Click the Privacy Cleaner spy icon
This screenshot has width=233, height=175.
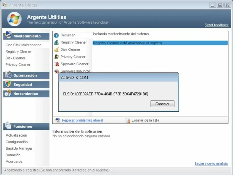(x=56, y=57)
